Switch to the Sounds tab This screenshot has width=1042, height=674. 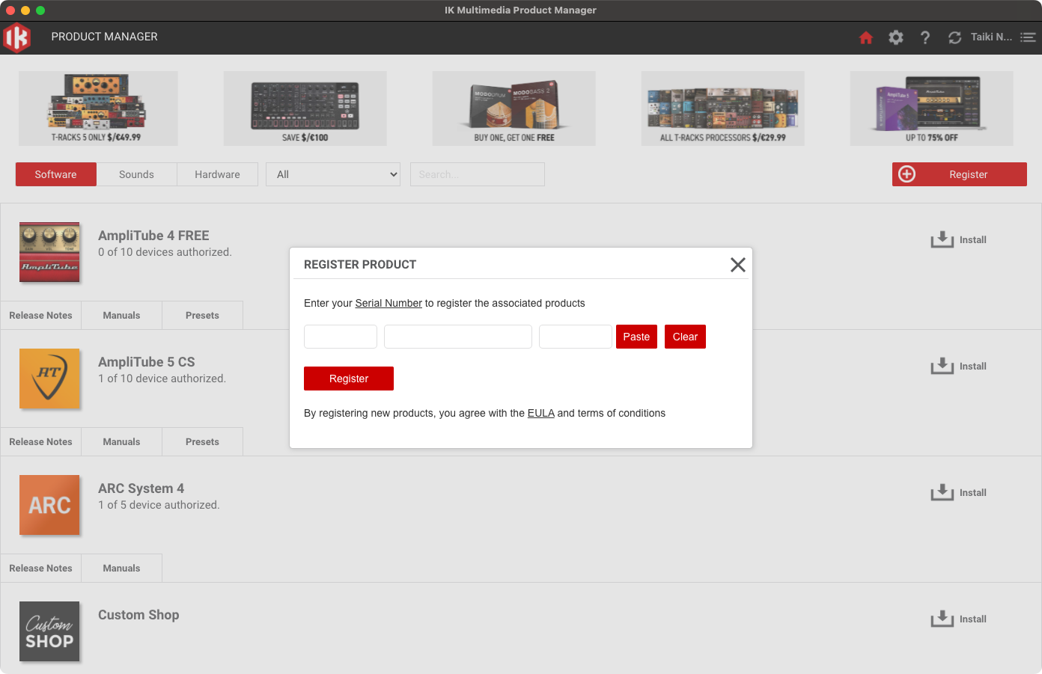point(136,174)
